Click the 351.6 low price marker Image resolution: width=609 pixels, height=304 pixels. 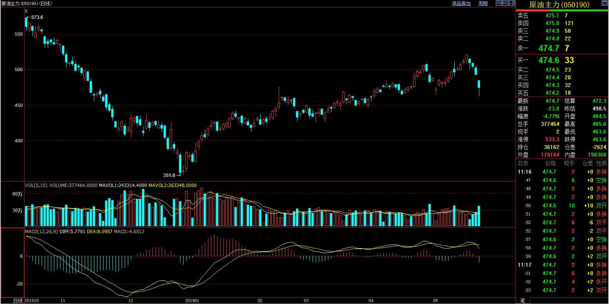pyautogui.click(x=169, y=175)
